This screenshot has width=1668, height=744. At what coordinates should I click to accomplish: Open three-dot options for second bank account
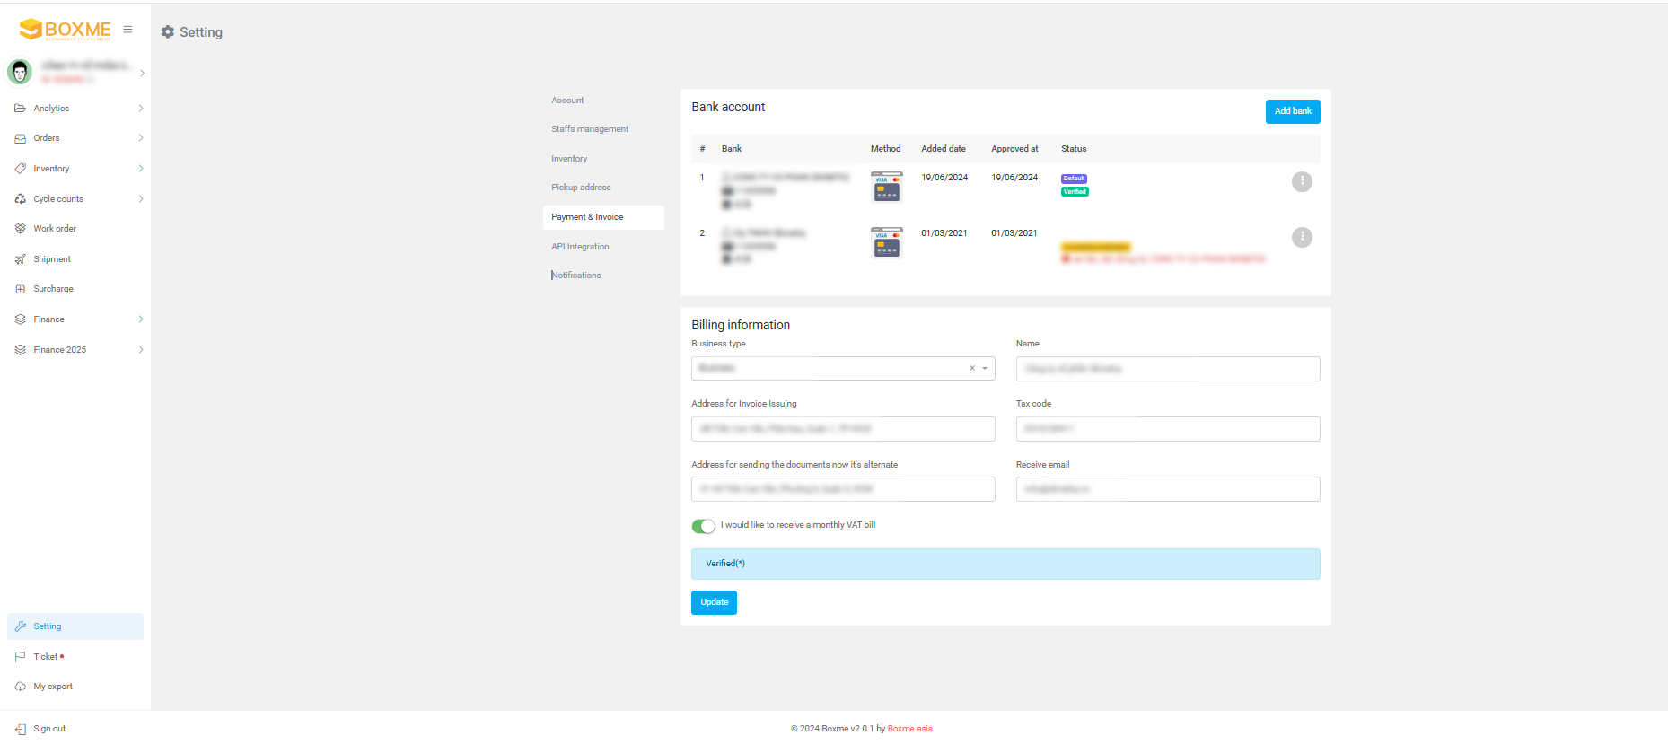pyautogui.click(x=1301, y=237)
